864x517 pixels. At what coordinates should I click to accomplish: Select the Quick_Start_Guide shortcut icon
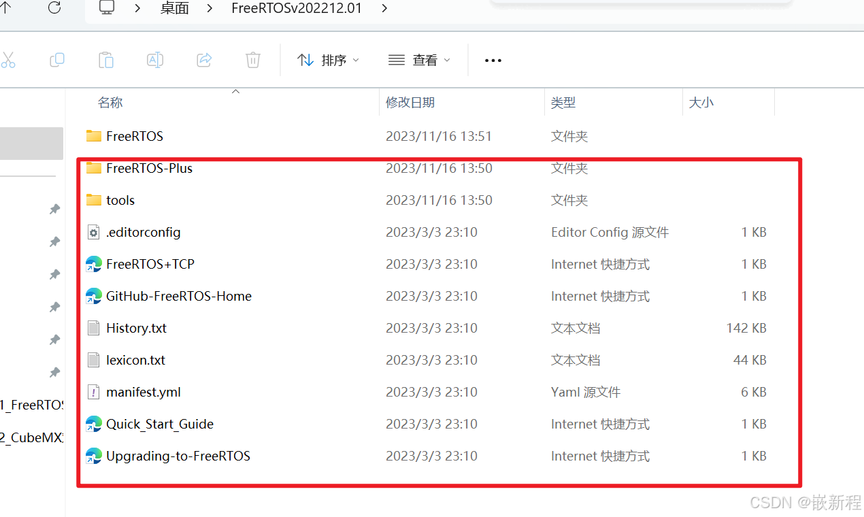coord(94,424)
